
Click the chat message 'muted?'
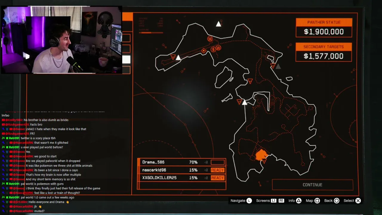[x=39, y=211]
